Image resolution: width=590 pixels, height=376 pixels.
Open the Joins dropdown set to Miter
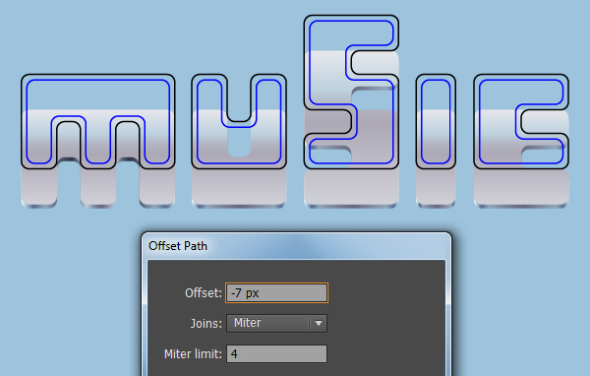[276, 323]
